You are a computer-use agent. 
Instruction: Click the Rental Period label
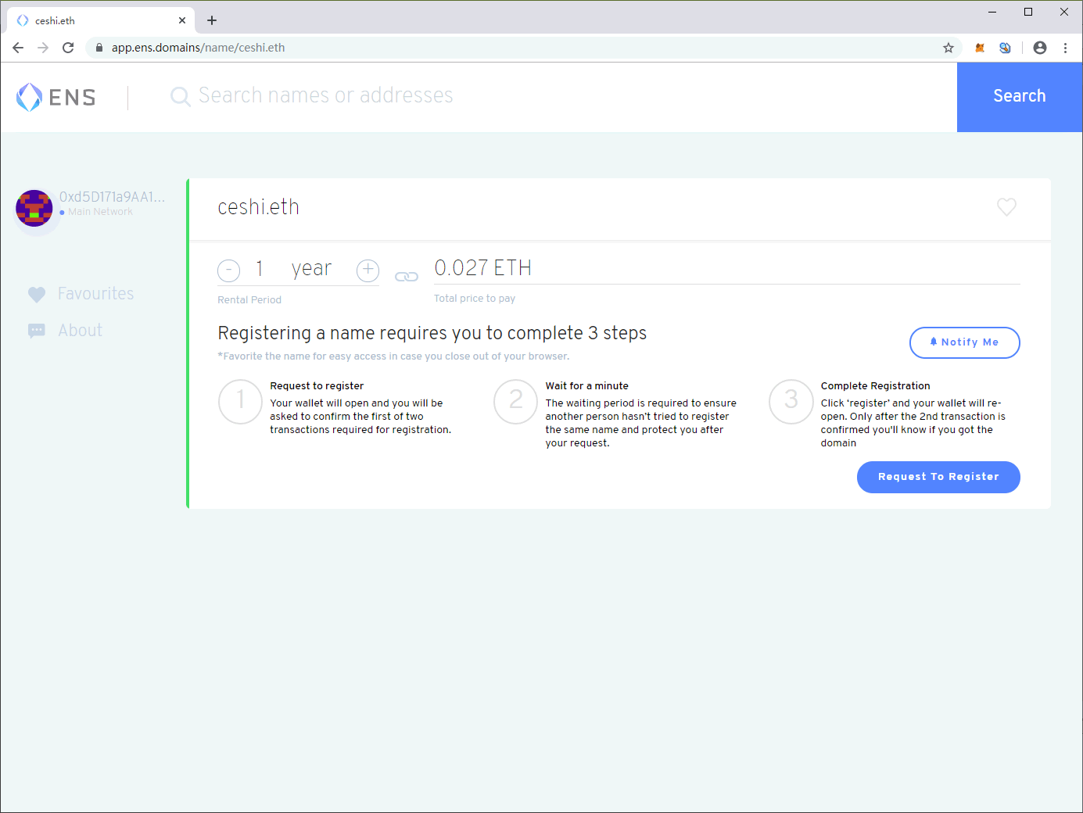[249, 300]
